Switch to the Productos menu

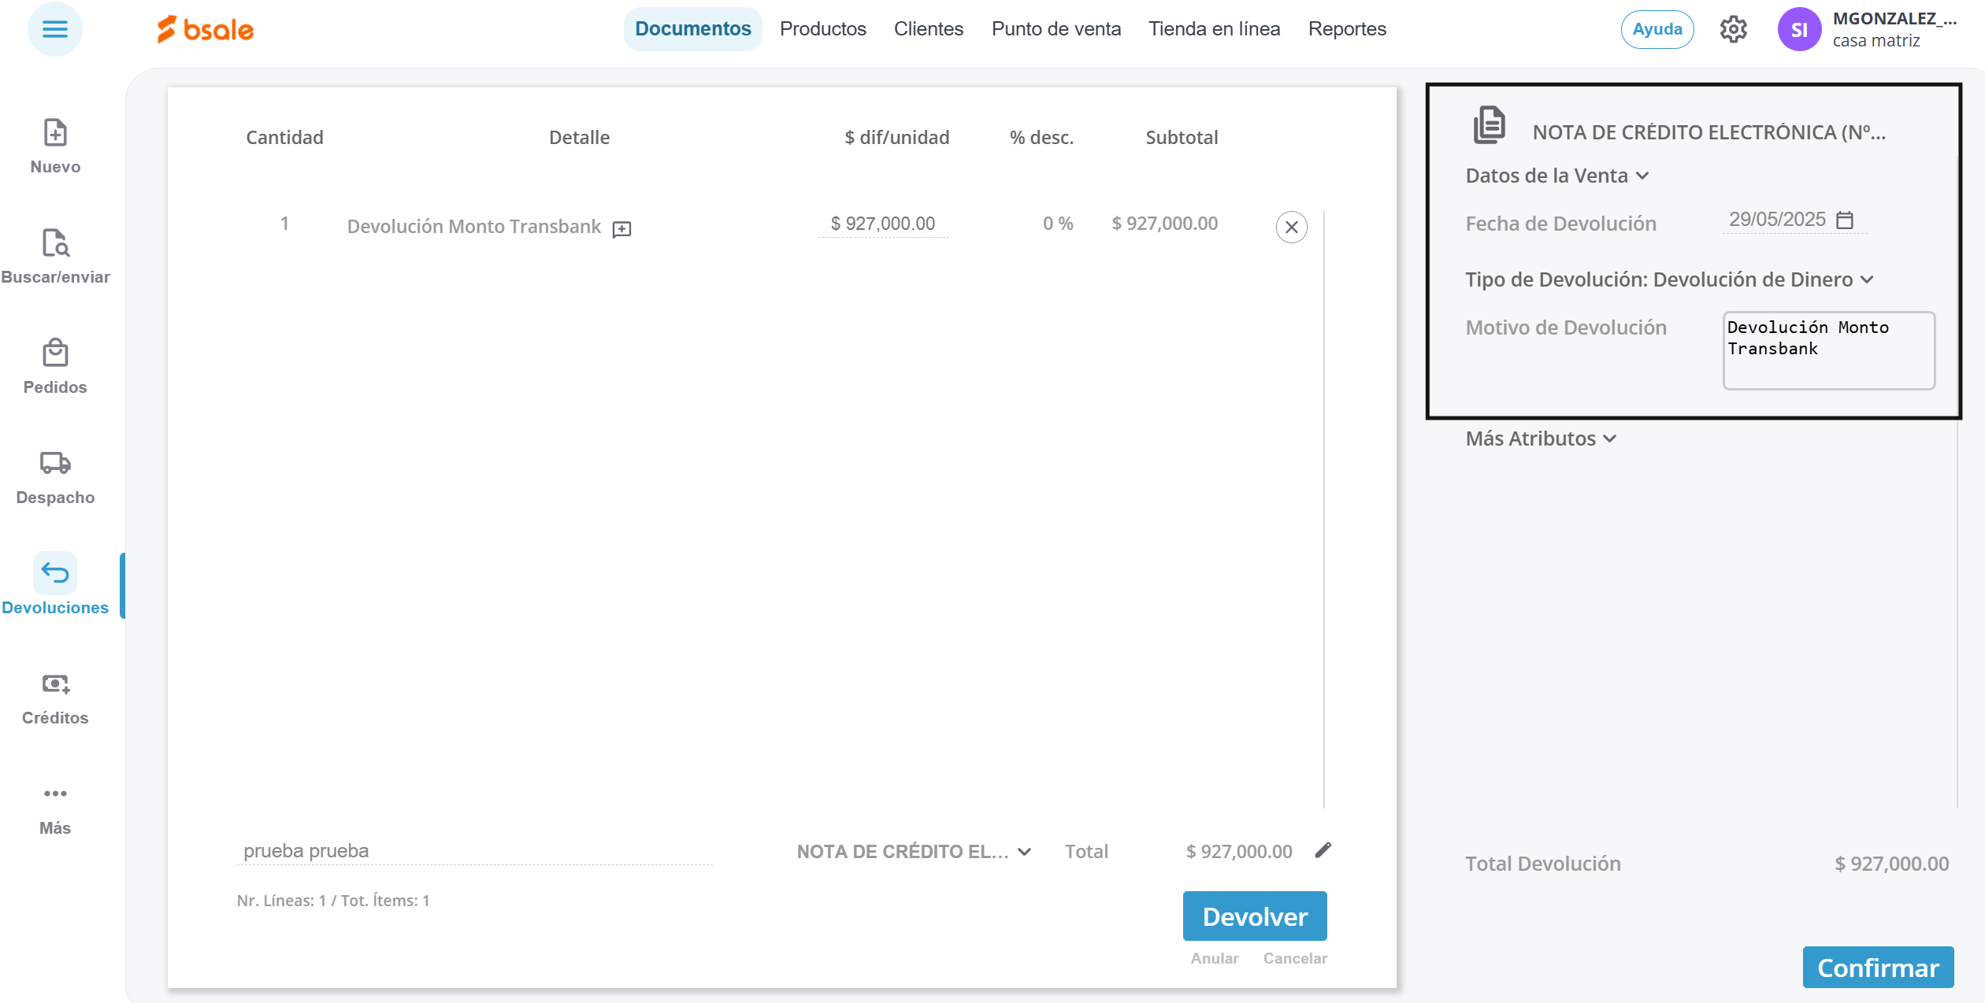[822, 29]
